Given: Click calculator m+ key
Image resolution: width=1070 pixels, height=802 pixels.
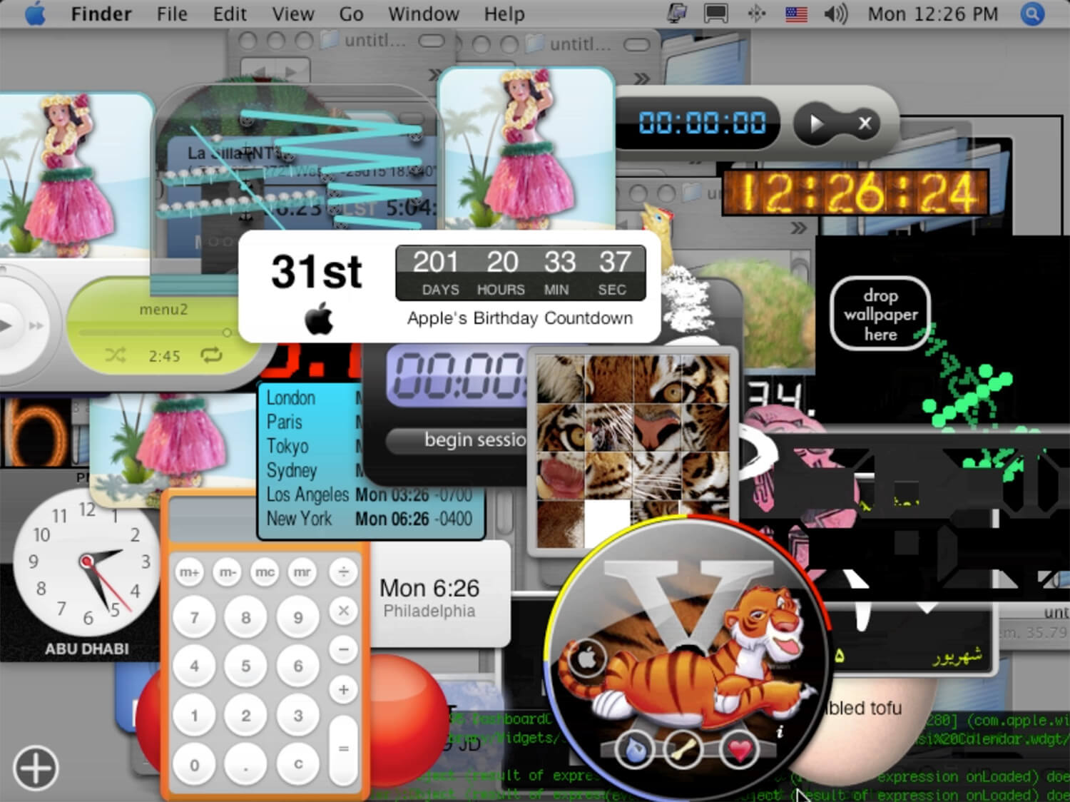Looking at the screenshot, I should coord(189,572).
